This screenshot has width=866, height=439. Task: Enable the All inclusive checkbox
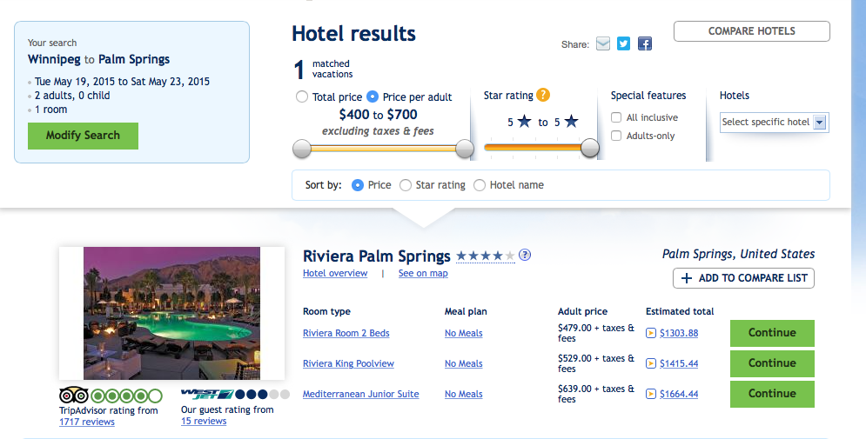[616, 117]
